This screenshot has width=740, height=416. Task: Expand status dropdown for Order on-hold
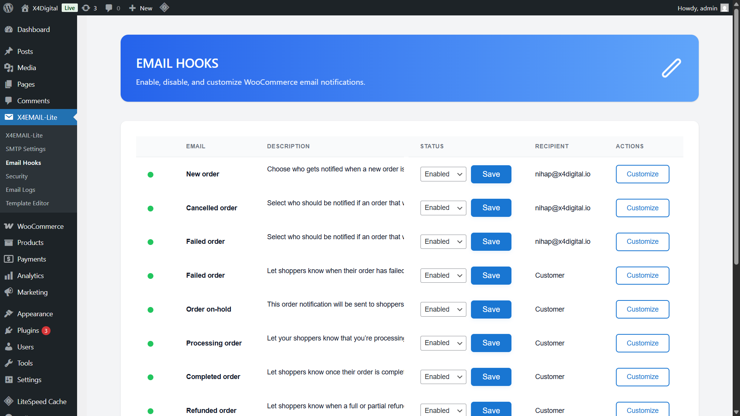443,309
